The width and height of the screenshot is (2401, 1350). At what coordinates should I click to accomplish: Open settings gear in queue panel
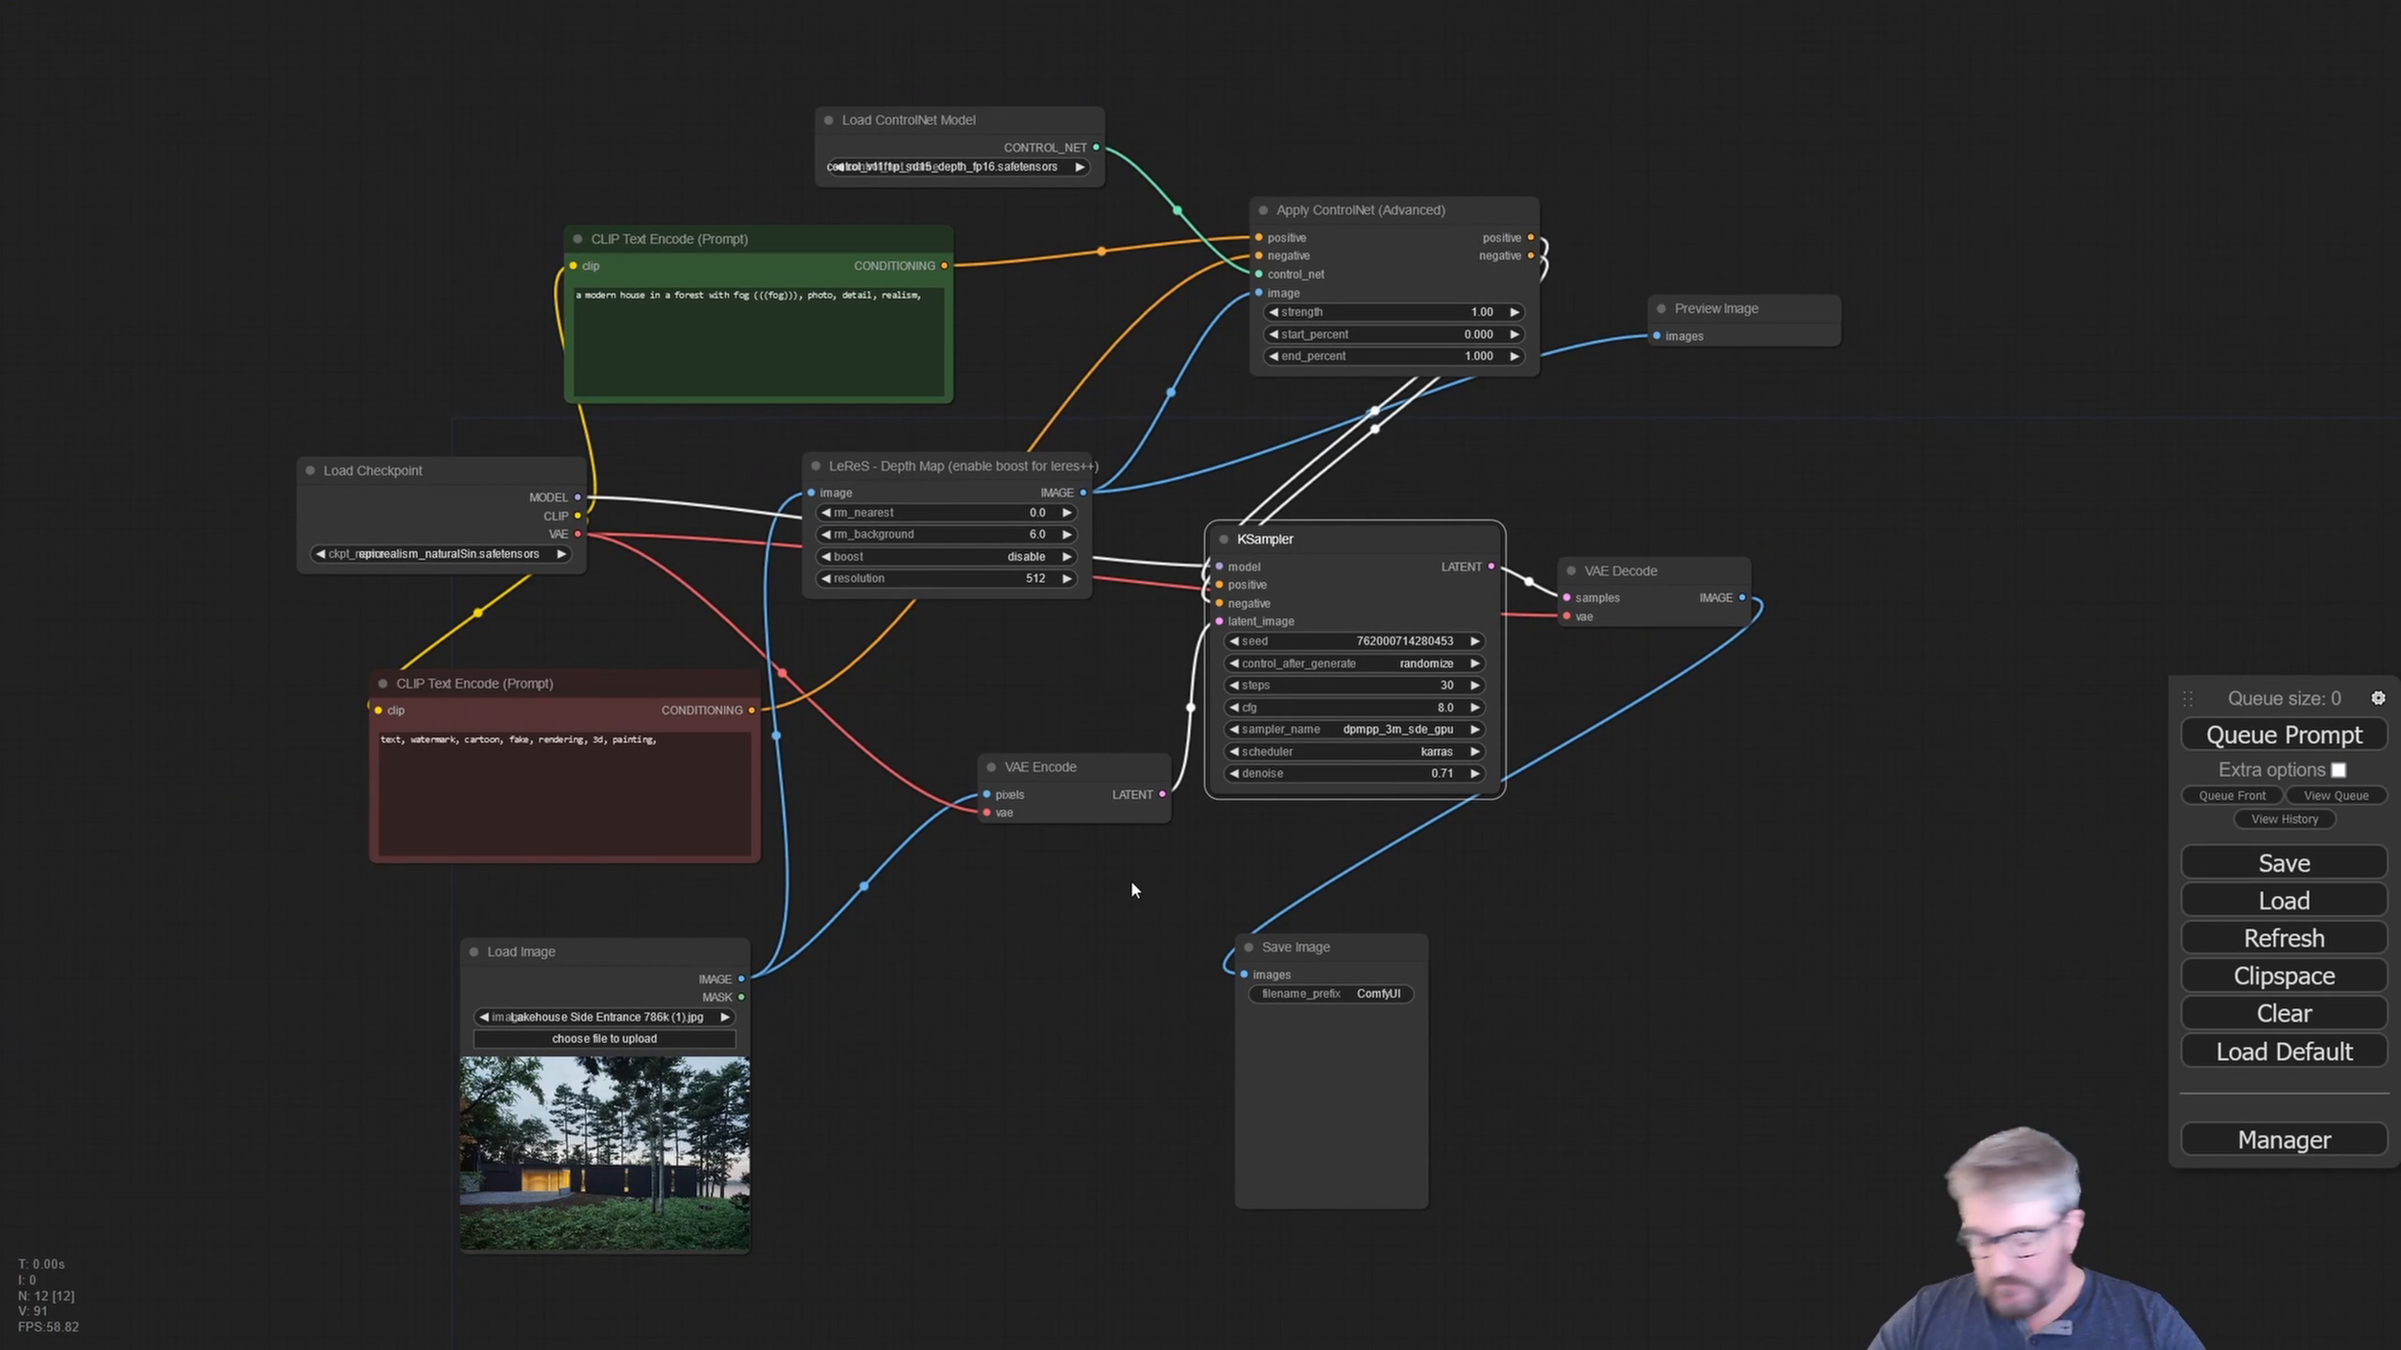[2378, 698]
